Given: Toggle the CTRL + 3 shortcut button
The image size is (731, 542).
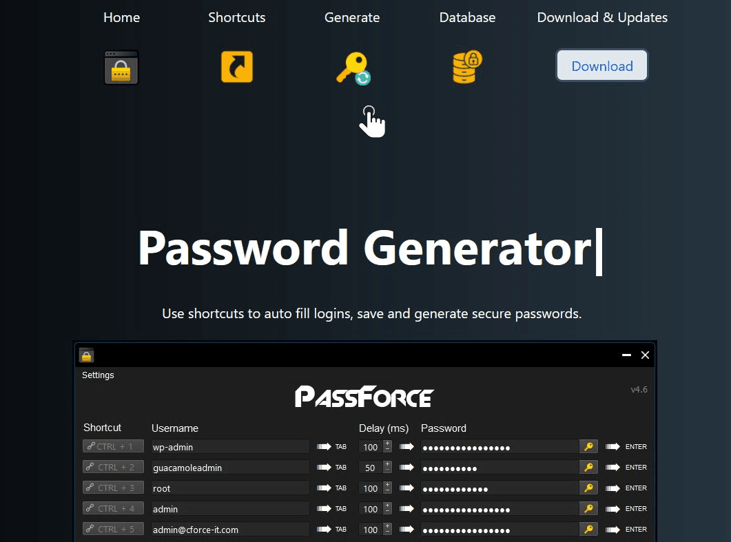Looking at the screenshot, I should (113, 488).
